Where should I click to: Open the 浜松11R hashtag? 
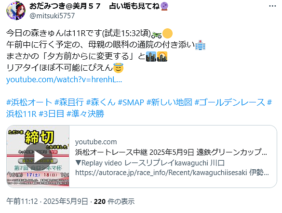[21, 114]
